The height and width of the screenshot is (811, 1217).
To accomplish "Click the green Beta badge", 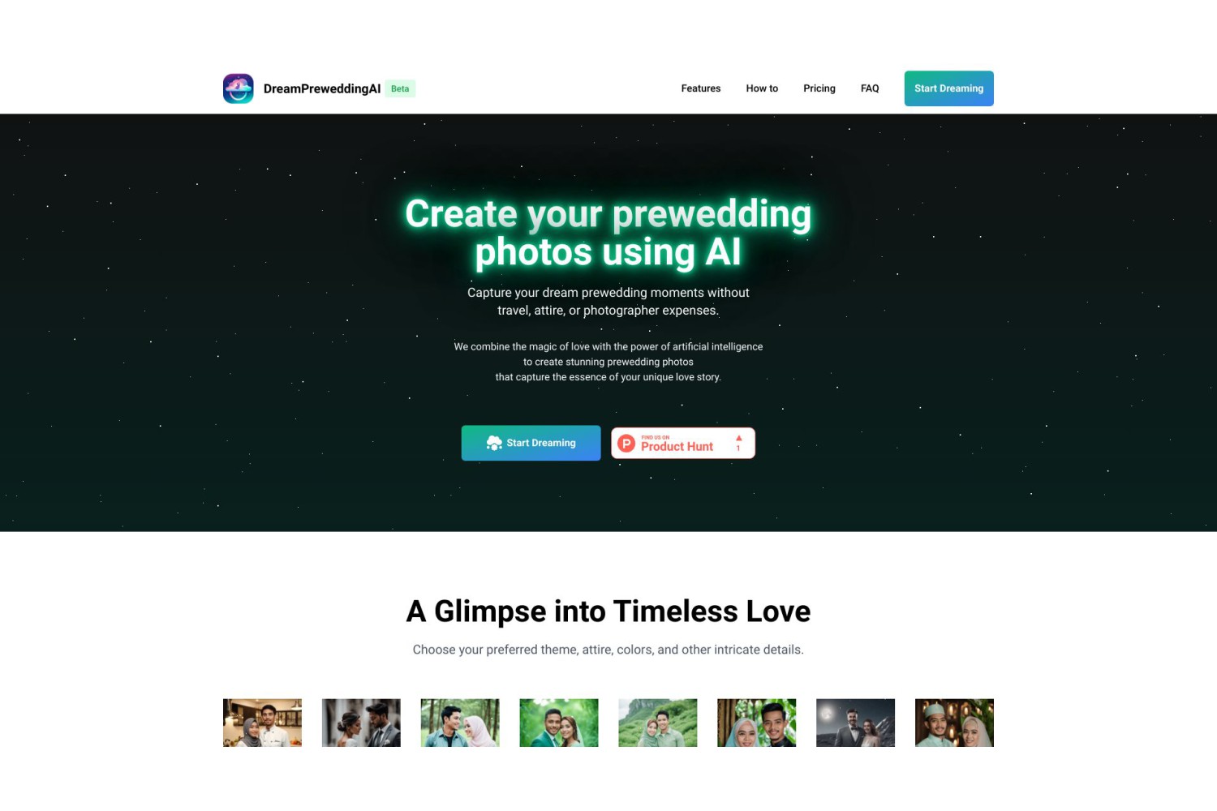I will tap(400, 88).
